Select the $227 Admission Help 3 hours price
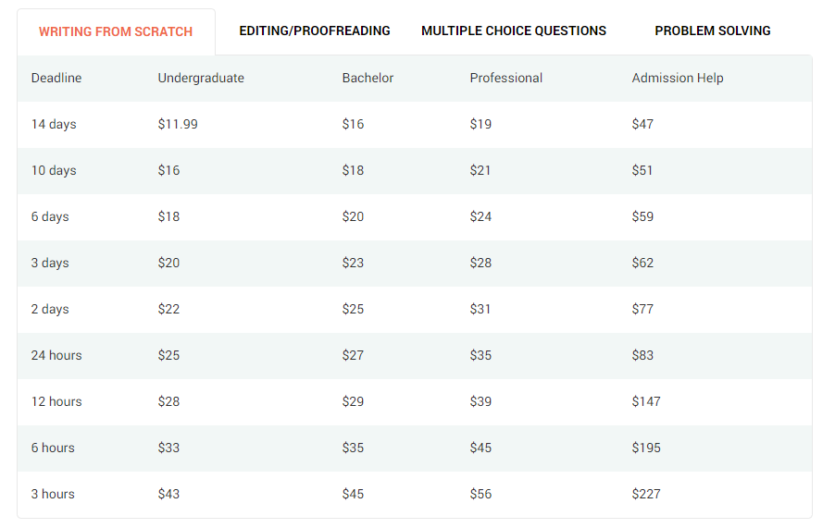This screenshot has width=835, height=528. [x=646, y=495]
